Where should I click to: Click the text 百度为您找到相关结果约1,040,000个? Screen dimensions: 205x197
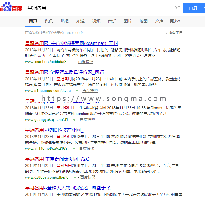tap(54, 33)
